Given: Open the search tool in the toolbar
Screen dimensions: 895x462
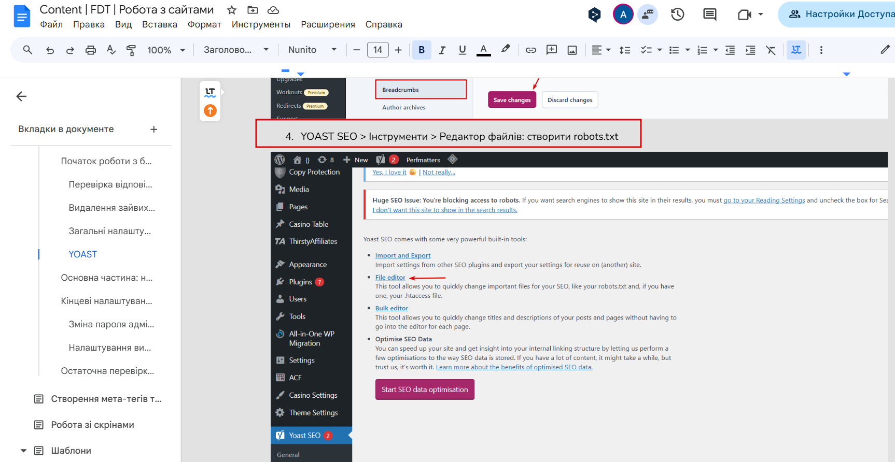Looking at the screenshot, I should 27,50.
